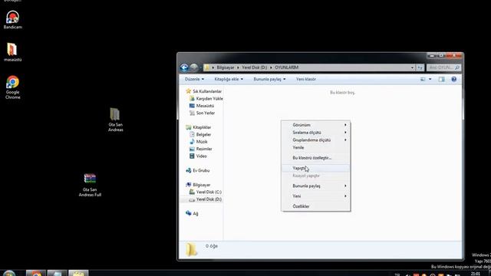
Task: Open the Sıralama ölçütü submenu
Action: [315, 133]
